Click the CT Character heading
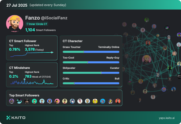Image resolution: width=181 pixels, height=124 pixels. (73, 41)
